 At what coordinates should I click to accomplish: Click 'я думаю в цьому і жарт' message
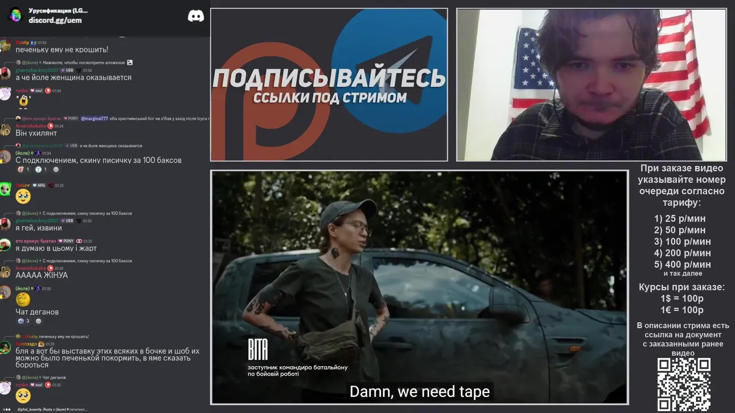click(56, 248)
